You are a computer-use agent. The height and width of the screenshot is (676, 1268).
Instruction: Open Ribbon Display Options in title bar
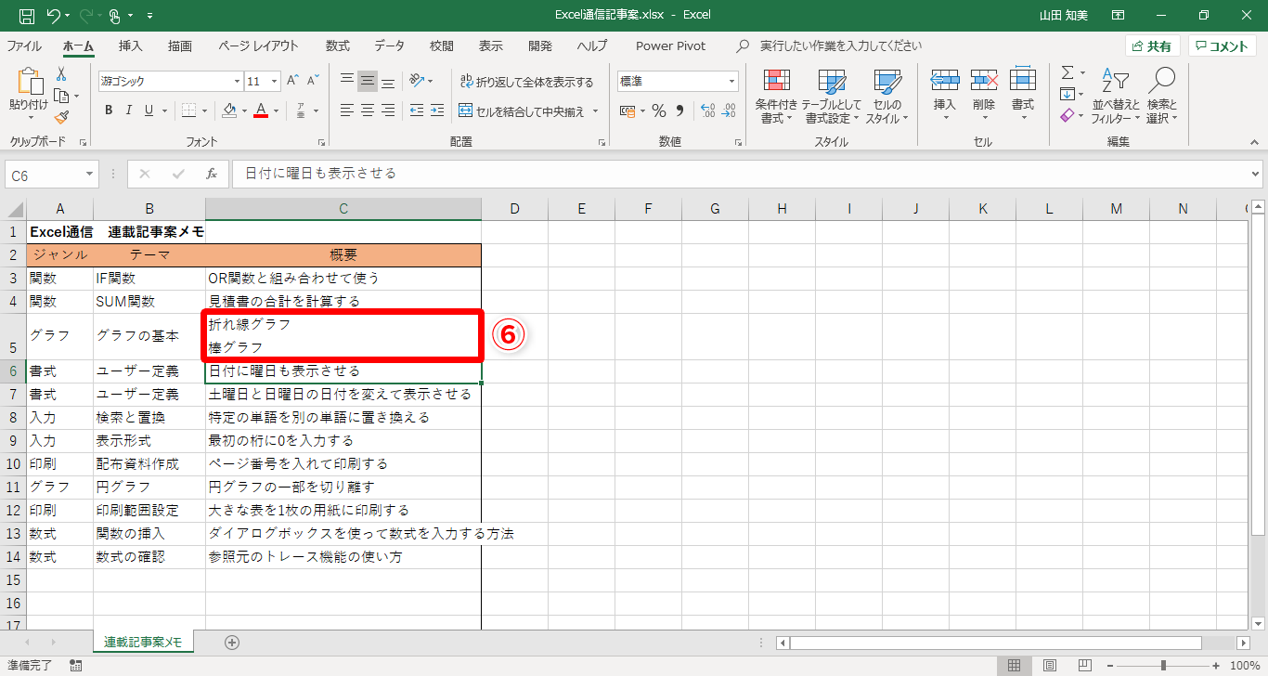point(1118,16)
